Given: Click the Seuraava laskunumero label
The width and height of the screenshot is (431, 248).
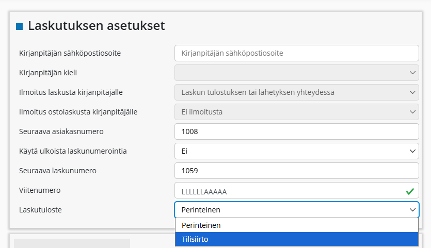Looking at the screenshot, I should [58, 171].
